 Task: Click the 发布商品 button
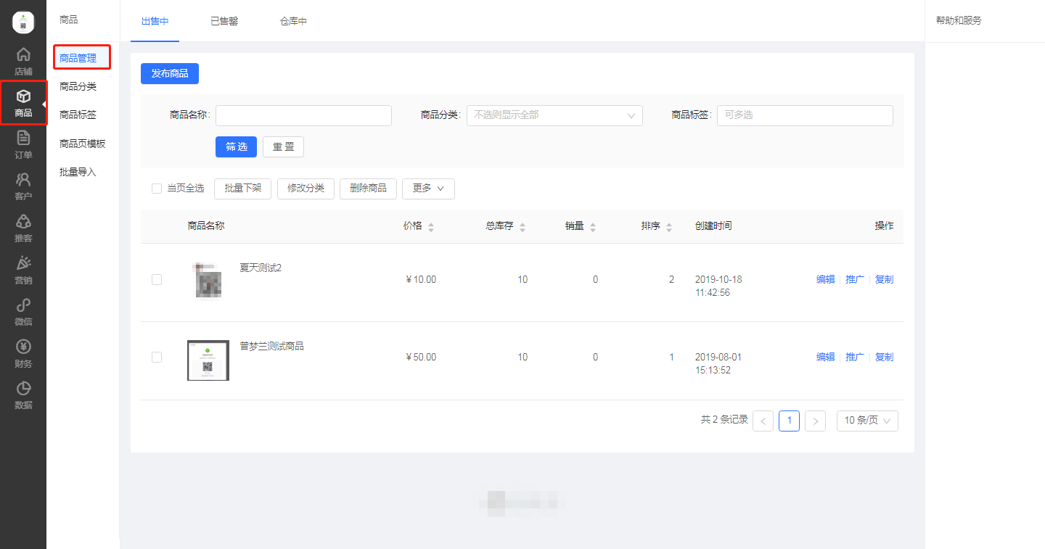(x=170, y=74)
